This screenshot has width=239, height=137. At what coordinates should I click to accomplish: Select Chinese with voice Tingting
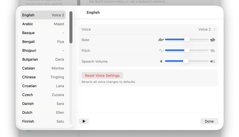click(x=43, y=77)
